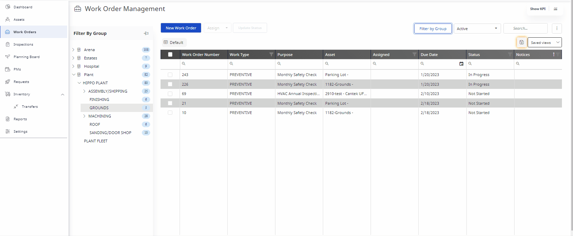
Task: Open the Planning Board page
Action: (x=26, y=57)
